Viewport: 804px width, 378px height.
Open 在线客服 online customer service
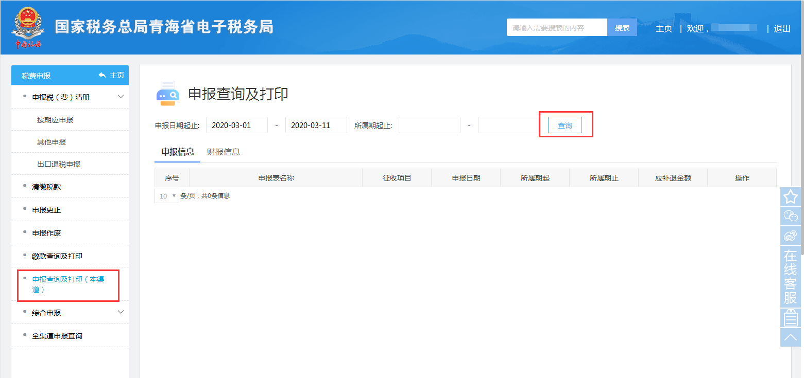(791, 276)
